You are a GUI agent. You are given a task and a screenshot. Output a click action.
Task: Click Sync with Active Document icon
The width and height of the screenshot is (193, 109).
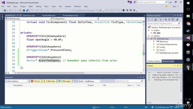(x=166, y=19)
